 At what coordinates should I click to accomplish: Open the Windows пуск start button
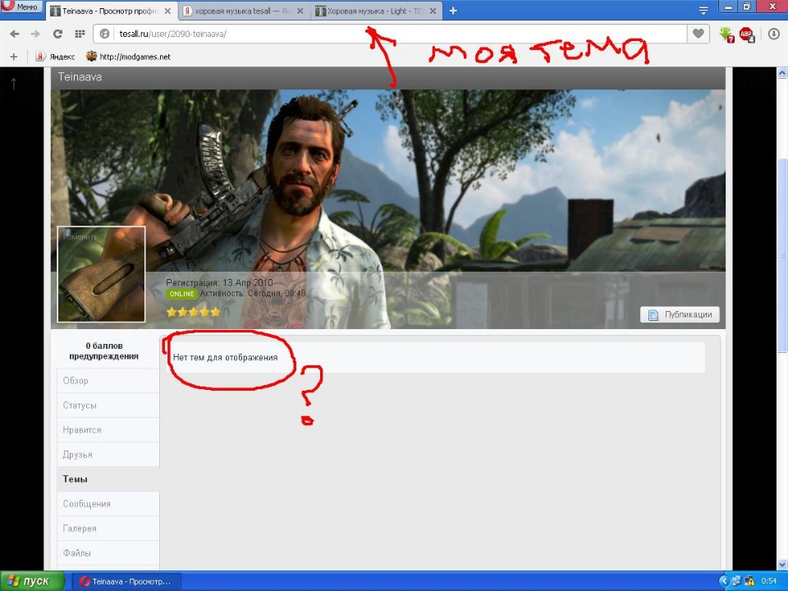point(32,581)
